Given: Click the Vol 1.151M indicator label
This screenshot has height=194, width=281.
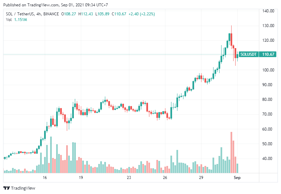Looking at the screenshot, I should [16, 20].
